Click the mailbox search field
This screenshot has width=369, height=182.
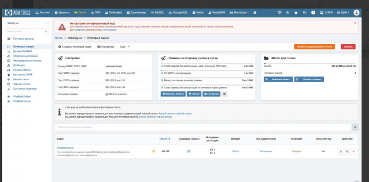[203, 127]
